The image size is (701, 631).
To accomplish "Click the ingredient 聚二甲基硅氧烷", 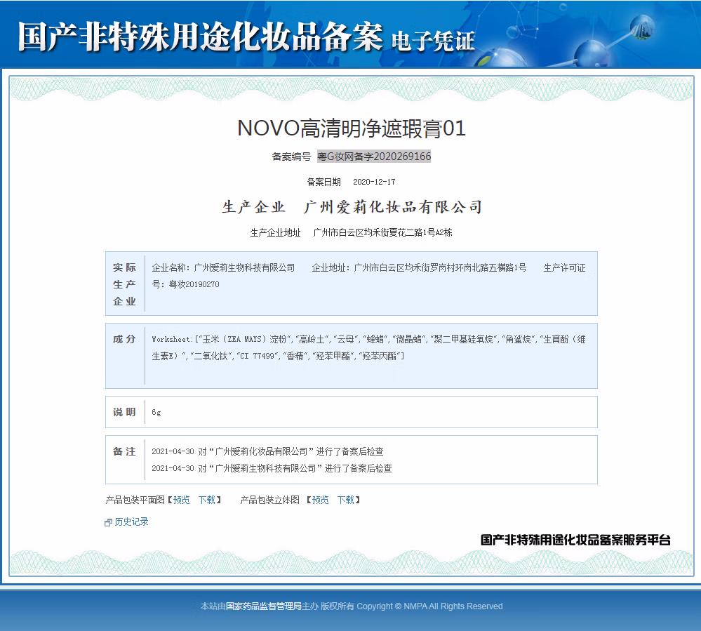I will [464, 340].
